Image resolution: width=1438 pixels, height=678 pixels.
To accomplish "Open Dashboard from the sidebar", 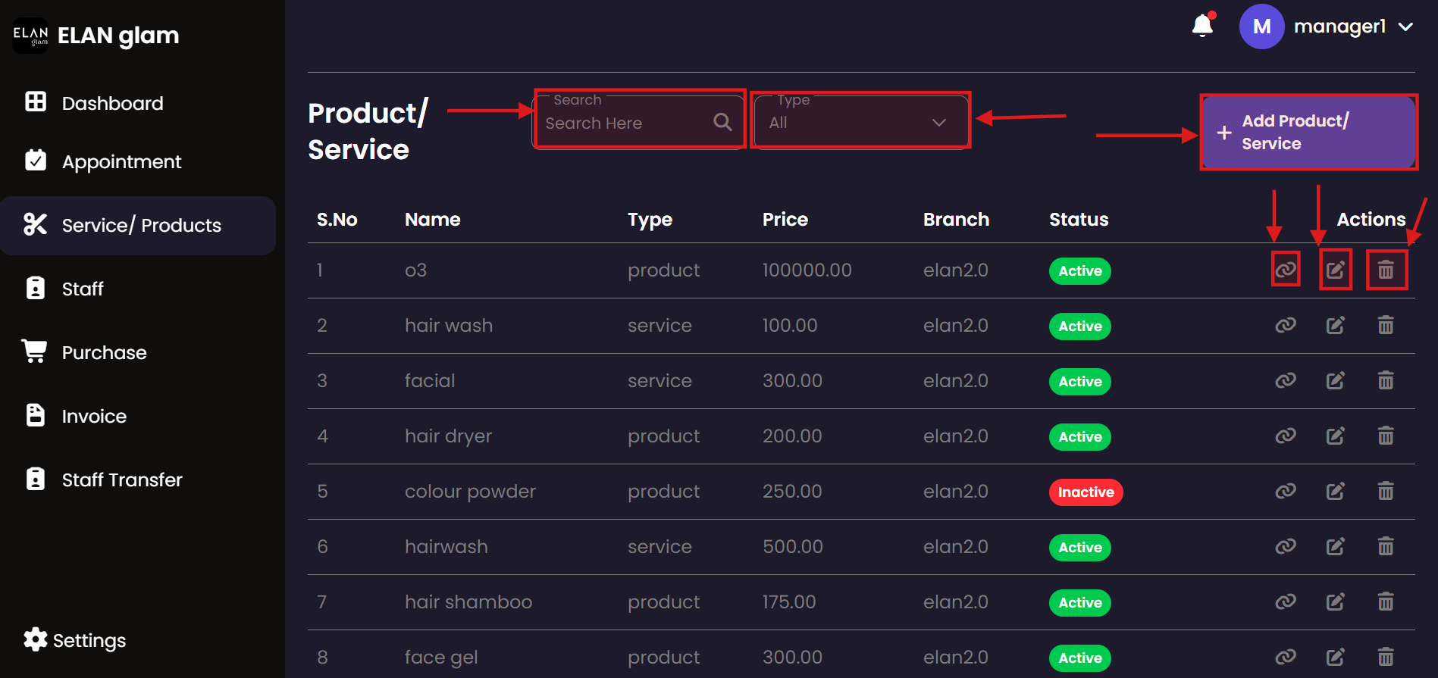I will pos(112,103).
